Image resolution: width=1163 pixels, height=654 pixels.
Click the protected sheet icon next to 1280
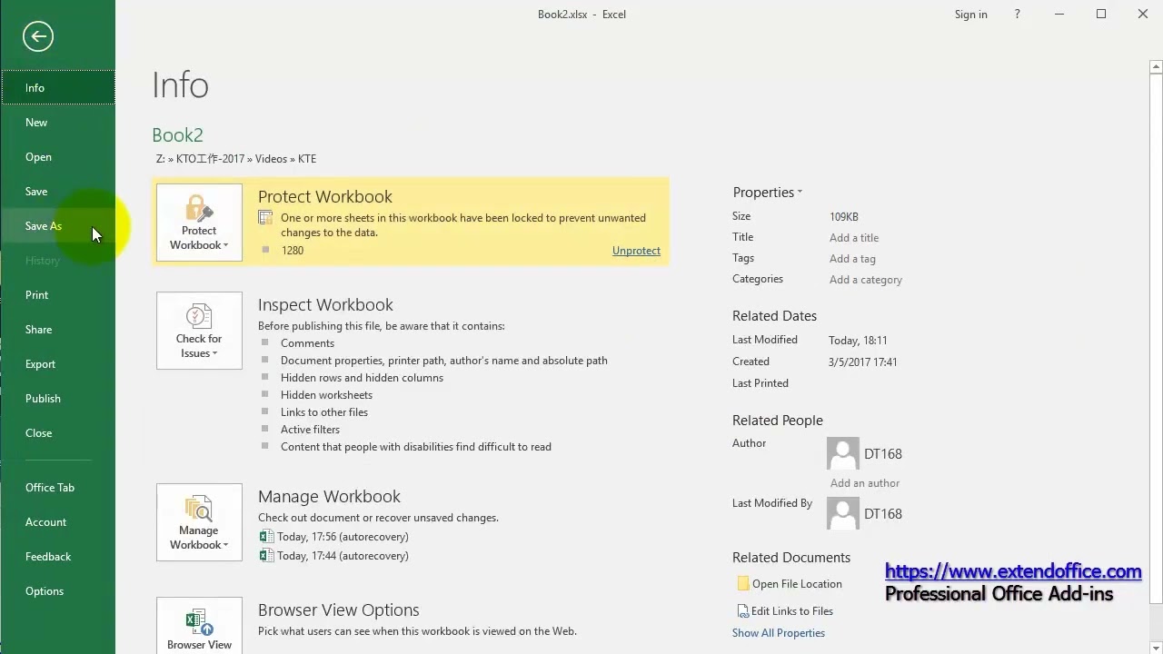click(266, 251)
